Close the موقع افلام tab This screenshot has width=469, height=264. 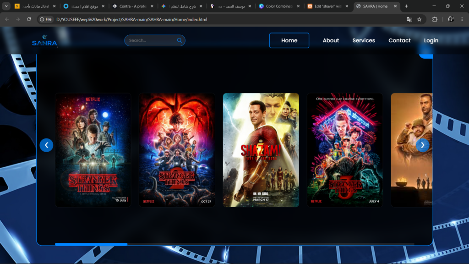[x=103, y=6]
